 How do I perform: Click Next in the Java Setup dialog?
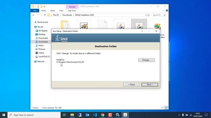click(x=150, y=85)
